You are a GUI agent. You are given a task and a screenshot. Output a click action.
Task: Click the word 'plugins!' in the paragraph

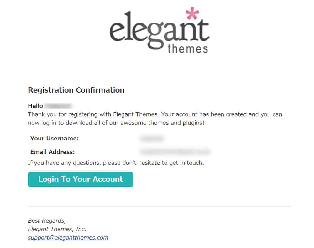(193, 123)
